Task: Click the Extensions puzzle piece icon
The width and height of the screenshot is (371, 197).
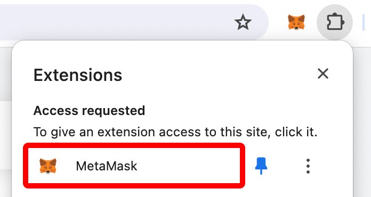Action: click(335, 22)
